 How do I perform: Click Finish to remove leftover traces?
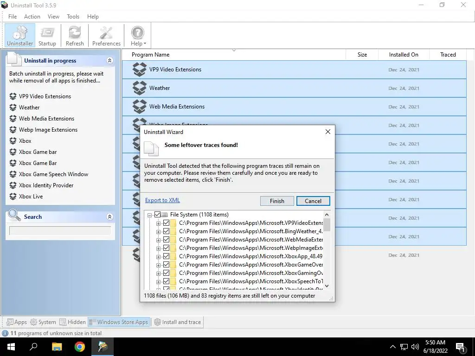277,201
